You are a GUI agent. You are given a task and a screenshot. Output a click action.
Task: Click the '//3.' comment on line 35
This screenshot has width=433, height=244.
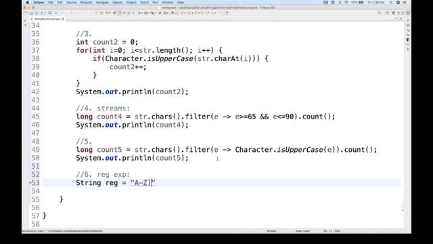point(84,34)
